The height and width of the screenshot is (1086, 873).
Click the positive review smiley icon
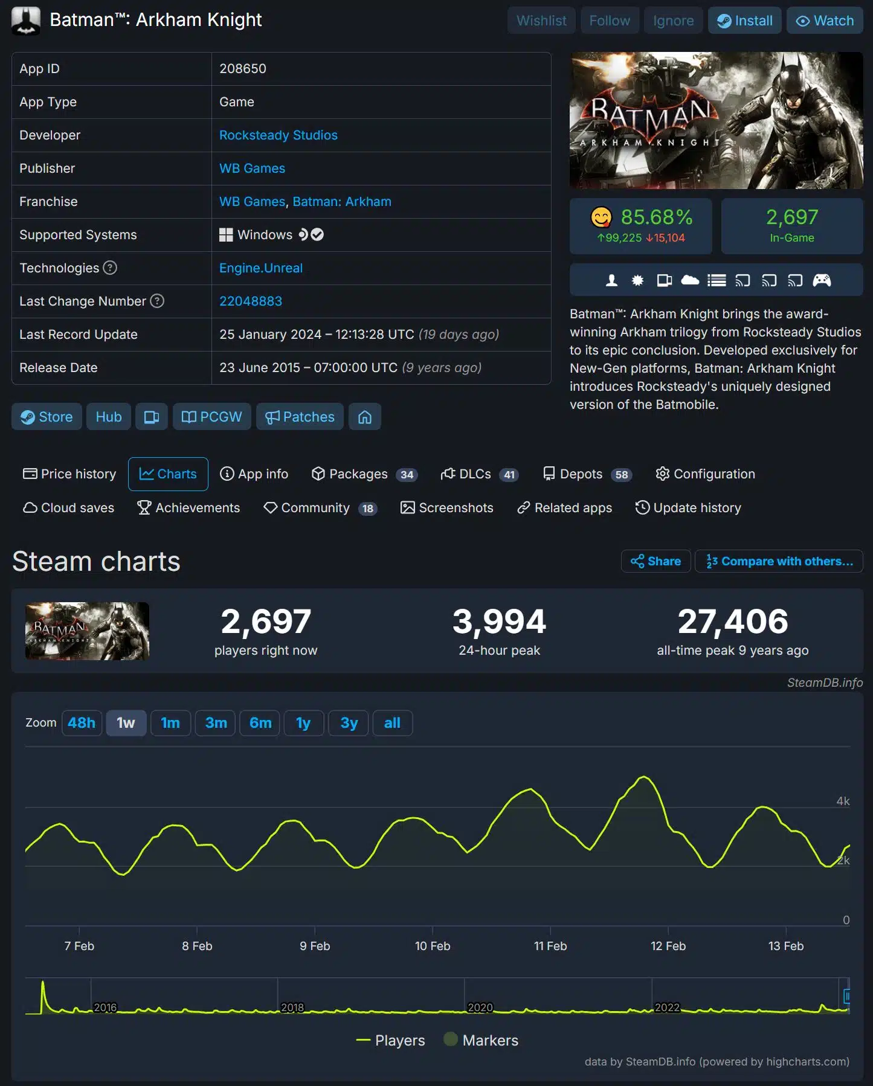click(x=601, y=217)
